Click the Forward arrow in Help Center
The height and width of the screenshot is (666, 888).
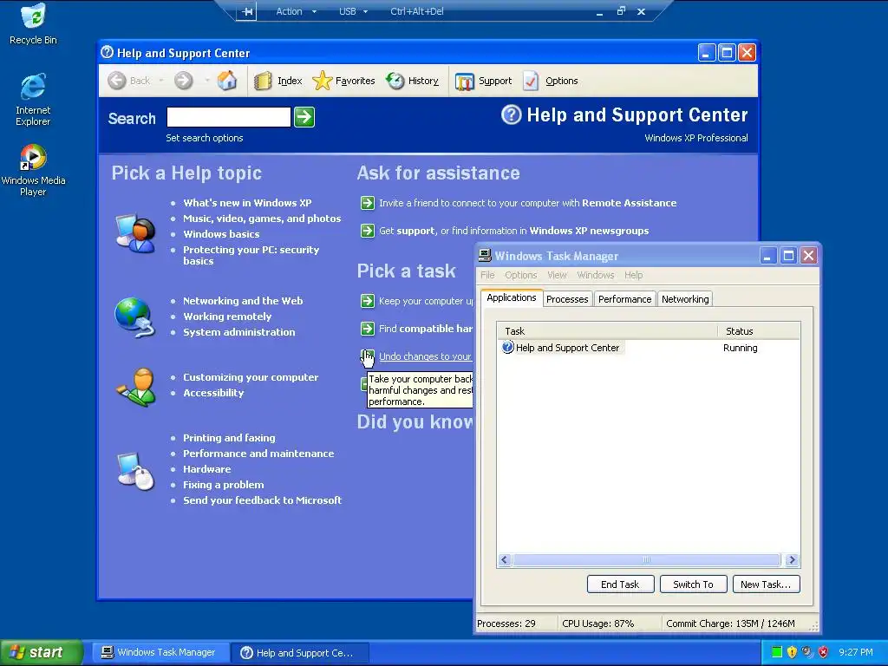point(183,81)
